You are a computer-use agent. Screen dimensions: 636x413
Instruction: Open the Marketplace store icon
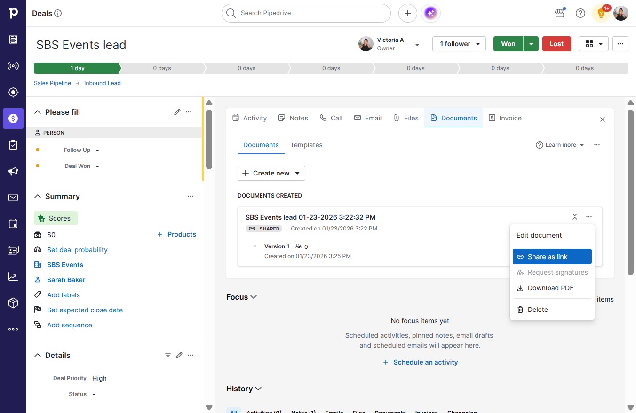(560, 13)
